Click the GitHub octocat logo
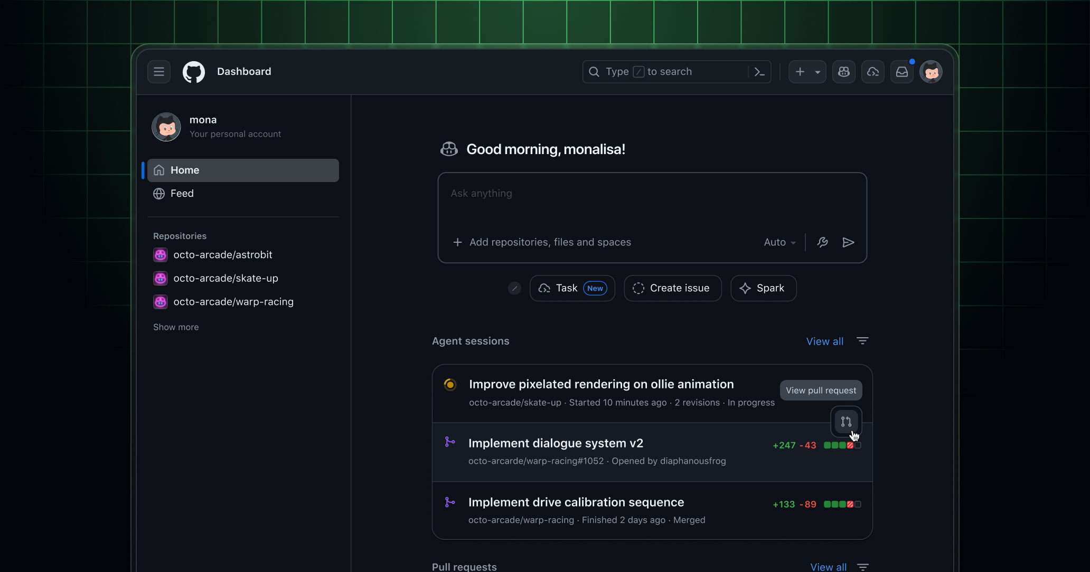This screenshot has height=572, width=1090. pyautogui.click(x=193, y=72)
